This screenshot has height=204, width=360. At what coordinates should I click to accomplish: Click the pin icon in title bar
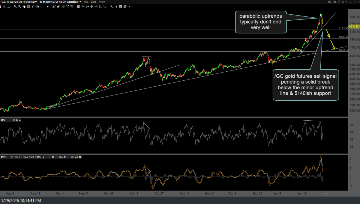point(343,2)
